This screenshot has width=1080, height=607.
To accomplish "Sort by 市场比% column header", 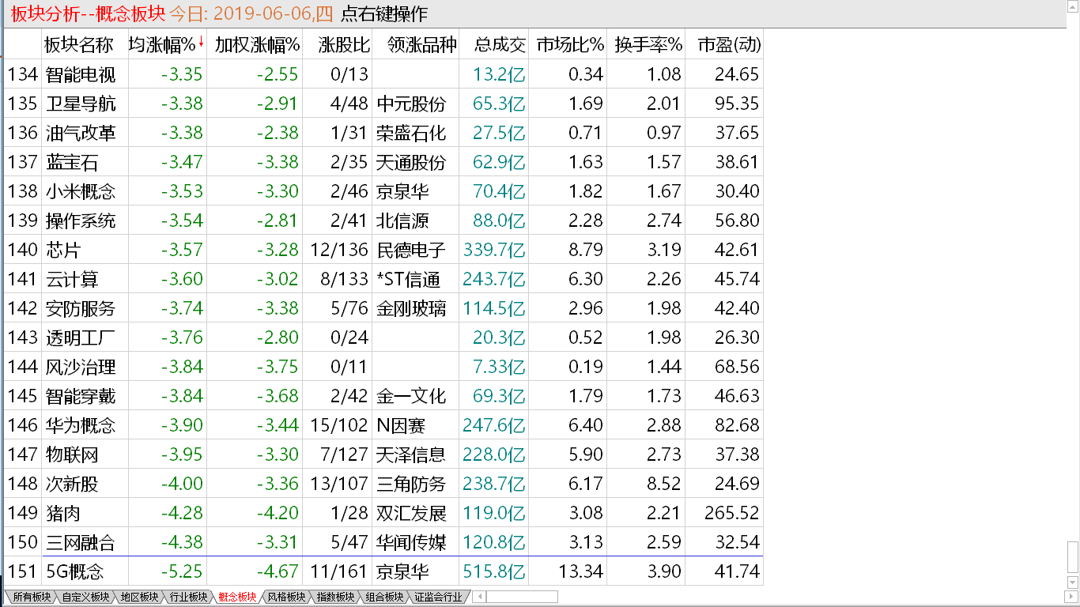I will (569, 44).
